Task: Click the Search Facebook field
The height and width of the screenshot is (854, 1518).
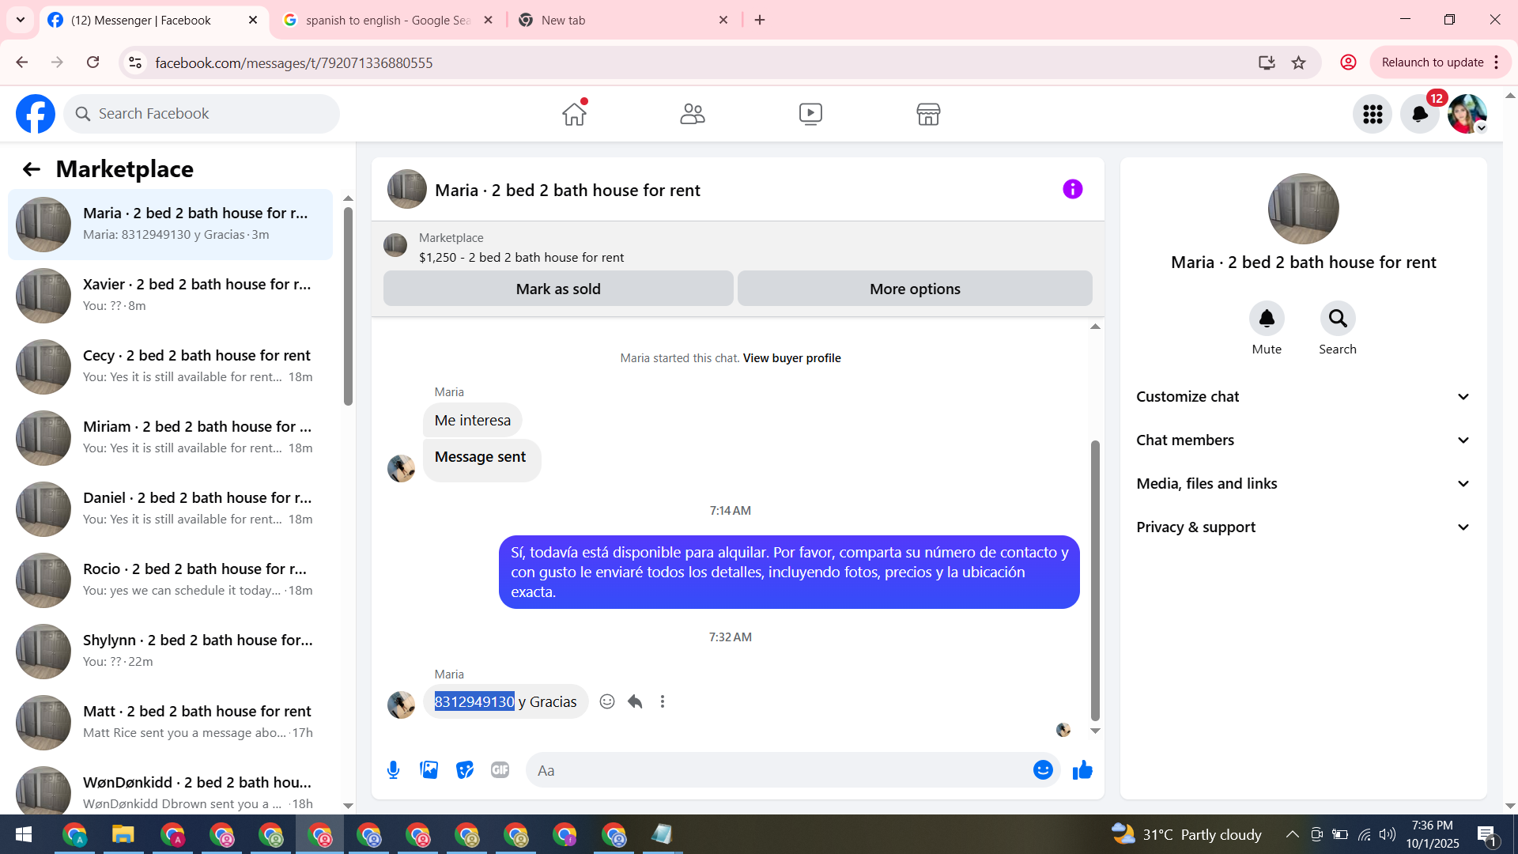Action: click(x=202, y=114)
